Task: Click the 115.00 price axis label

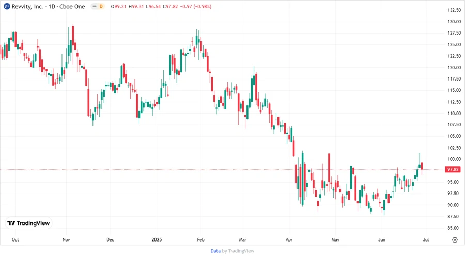Action: (454, 90)
